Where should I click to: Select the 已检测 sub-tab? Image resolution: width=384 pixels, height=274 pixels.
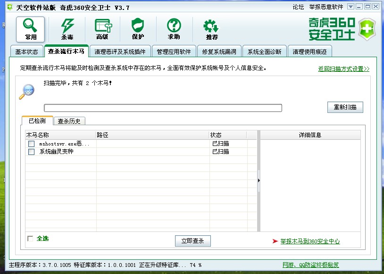pos(37,120)
